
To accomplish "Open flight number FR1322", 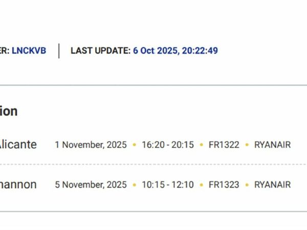I will coord(224,145).
